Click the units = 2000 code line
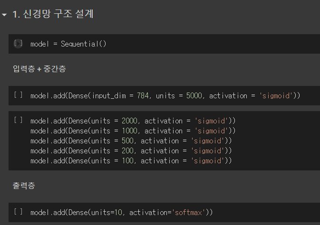Image resolution: width=320 pixels, height=225 pixels. 133,121
